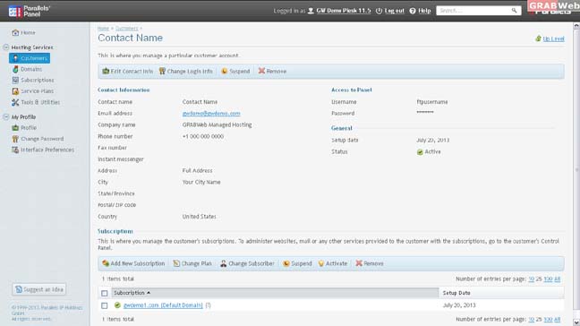Image resolution: width=580 pixels, height=326 pixels.
Task: Open Interface Preferences
Action: [47, 150]
